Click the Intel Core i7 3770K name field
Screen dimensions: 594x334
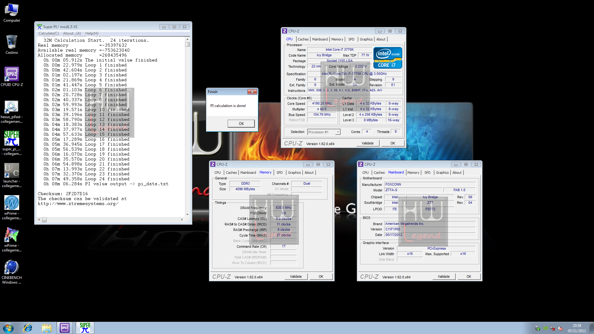click(x=339, y=49)
